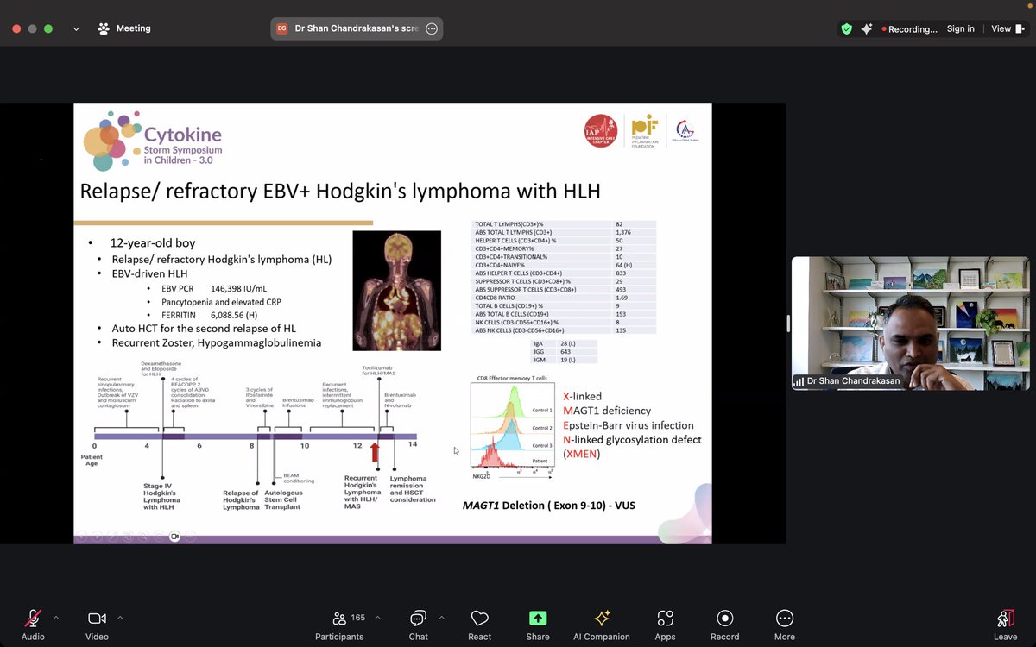Expand the audio options chevron
The height and width of the screenshot is (647, 1036).
(56, 618)
